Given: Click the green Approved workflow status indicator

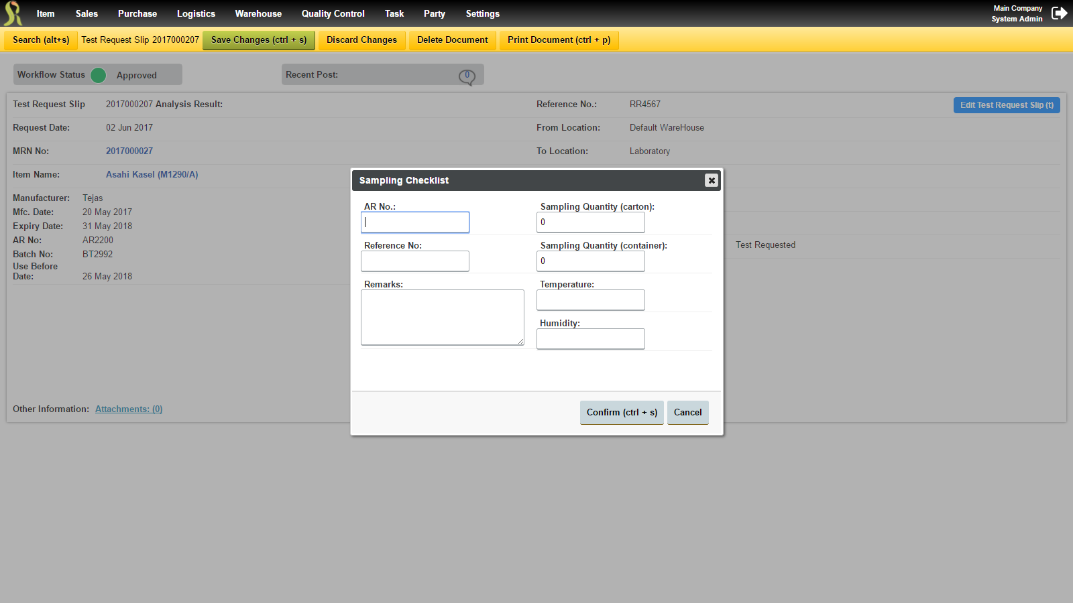Looking at the screenshot, I should (x=98, y=75).
